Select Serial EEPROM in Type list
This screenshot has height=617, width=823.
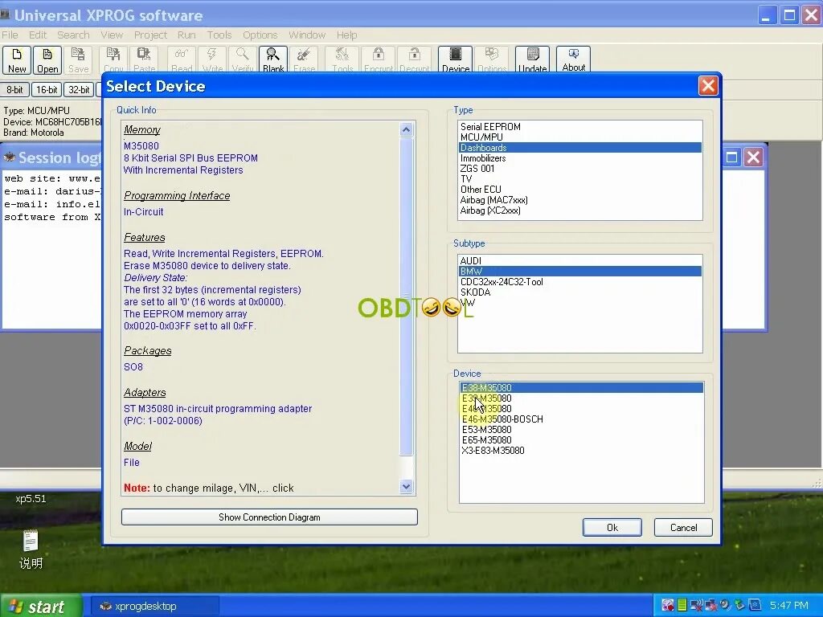point(580,126)
